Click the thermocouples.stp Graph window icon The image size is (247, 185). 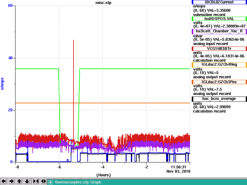pyautogui.click(x=50, y=182)
